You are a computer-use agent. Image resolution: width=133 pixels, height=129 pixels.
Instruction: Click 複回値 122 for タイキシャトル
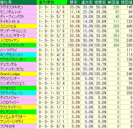130,21
